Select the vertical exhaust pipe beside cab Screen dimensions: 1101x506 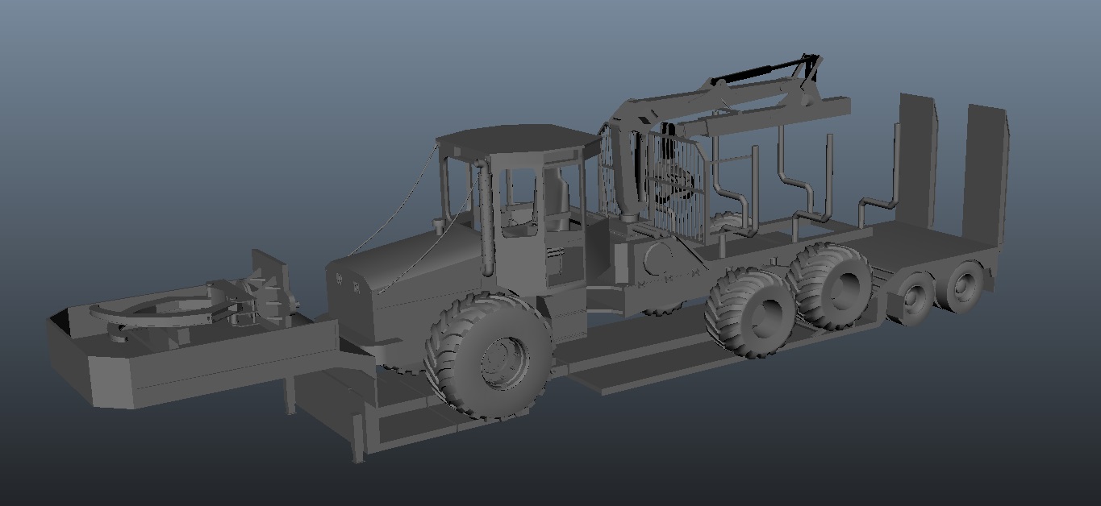tap(486, 218)
